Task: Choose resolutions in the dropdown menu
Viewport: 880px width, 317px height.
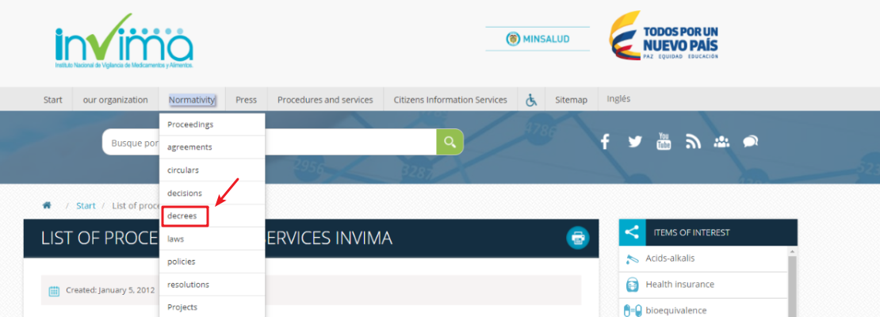Action: tap(188, 285)
